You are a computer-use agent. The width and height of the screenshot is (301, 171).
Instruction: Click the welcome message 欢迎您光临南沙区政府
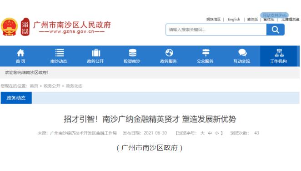(27, 73)
